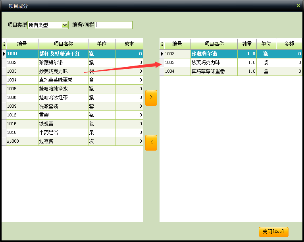Screen dimensions: 304x242
Task: Click unit 袋 in right list row 1003
Action: 266,62
